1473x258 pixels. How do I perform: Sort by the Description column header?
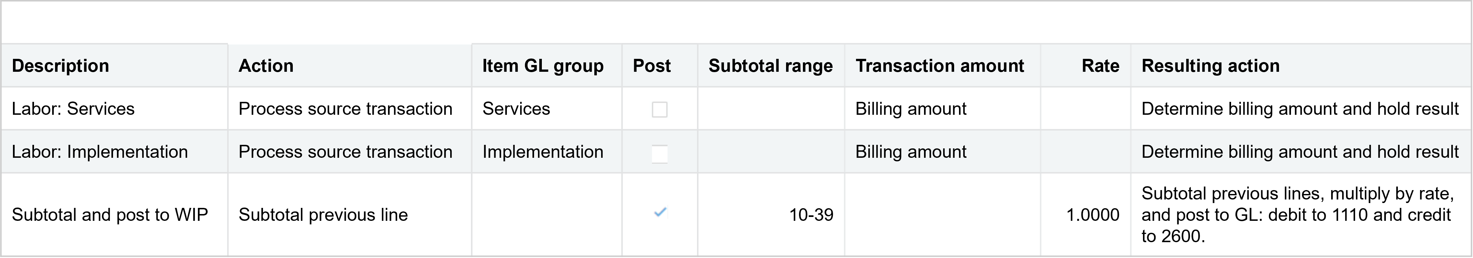pyautogui.click(x=61, y=66)
